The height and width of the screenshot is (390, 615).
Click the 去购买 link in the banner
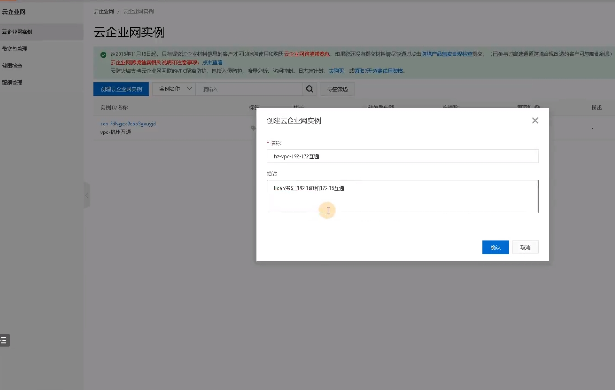coord(336,71)
